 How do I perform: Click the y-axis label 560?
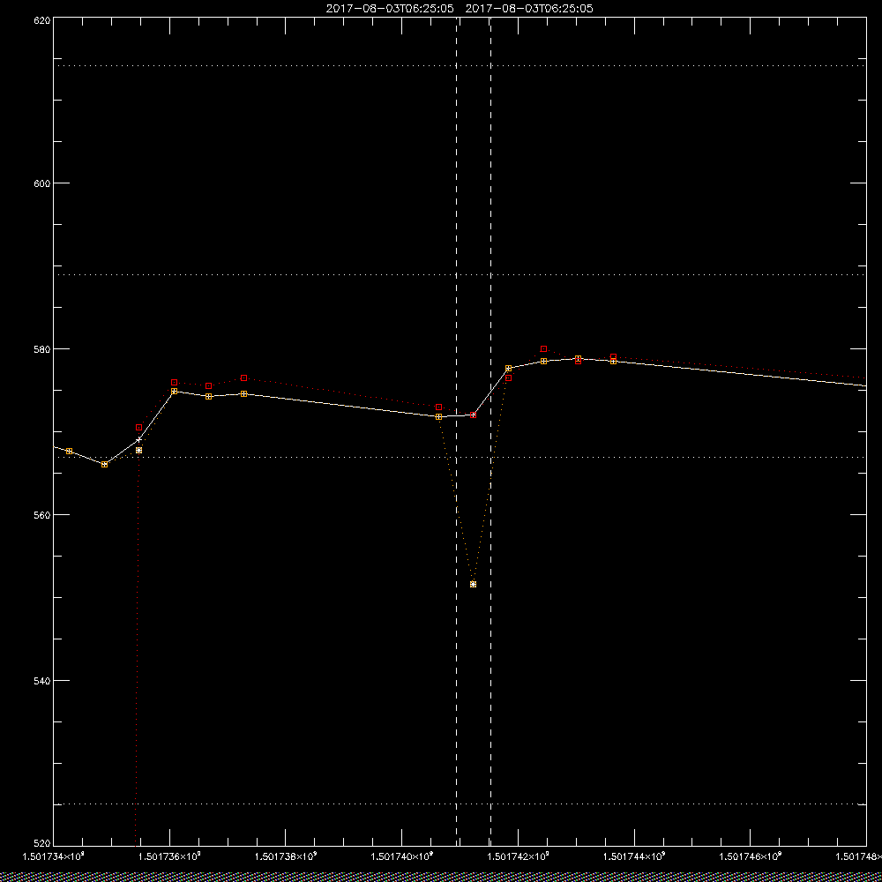pos(42,515)
